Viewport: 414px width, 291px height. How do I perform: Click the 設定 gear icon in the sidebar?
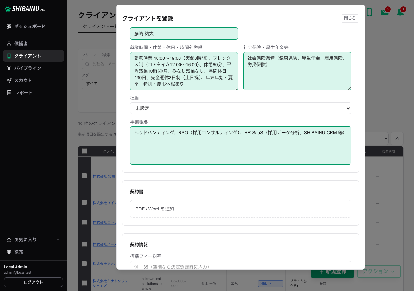9,252
